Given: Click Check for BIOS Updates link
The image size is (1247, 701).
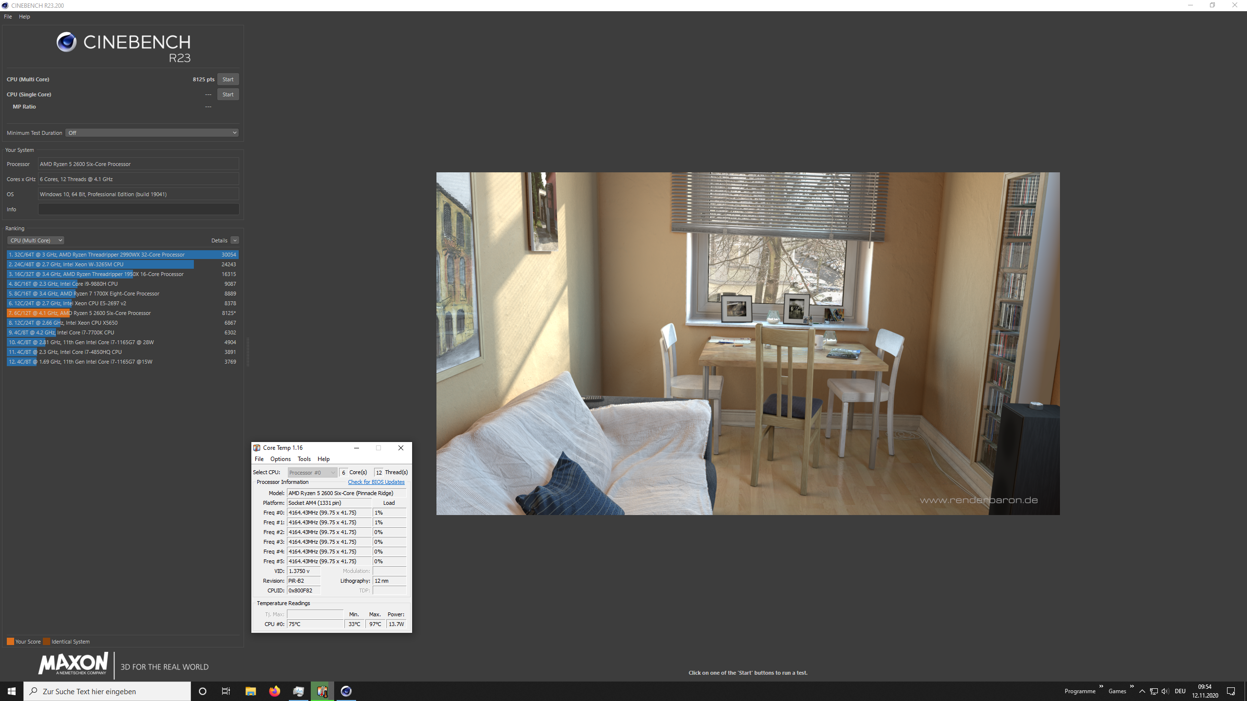Looking at the screenshot, I should click(376, 482).
